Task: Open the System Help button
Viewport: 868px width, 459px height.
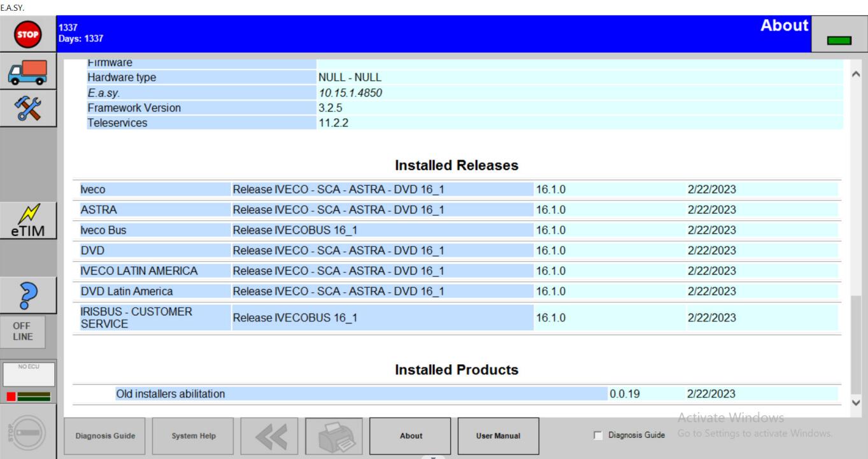Action: (x=192, y=437)
